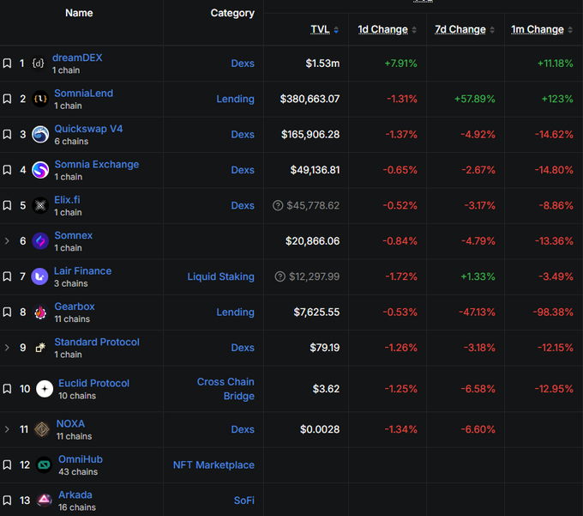The height and width of the screenshot is (516, 583).
Task: Click the question mark beside $12,297.99
Action: coord(280,276)
